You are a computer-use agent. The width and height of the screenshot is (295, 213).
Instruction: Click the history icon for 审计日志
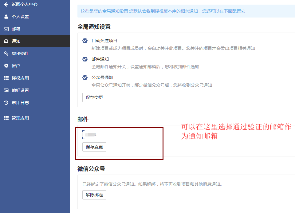[x=6, y=103]
